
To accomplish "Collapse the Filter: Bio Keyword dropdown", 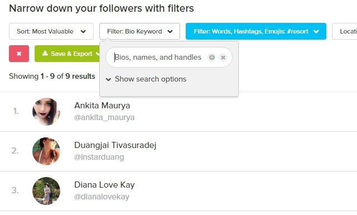I will click(x=139, y=31).
